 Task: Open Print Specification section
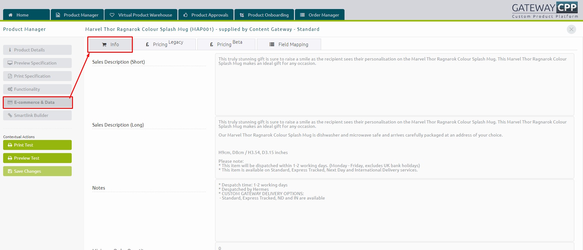click(x=37, y=76)
